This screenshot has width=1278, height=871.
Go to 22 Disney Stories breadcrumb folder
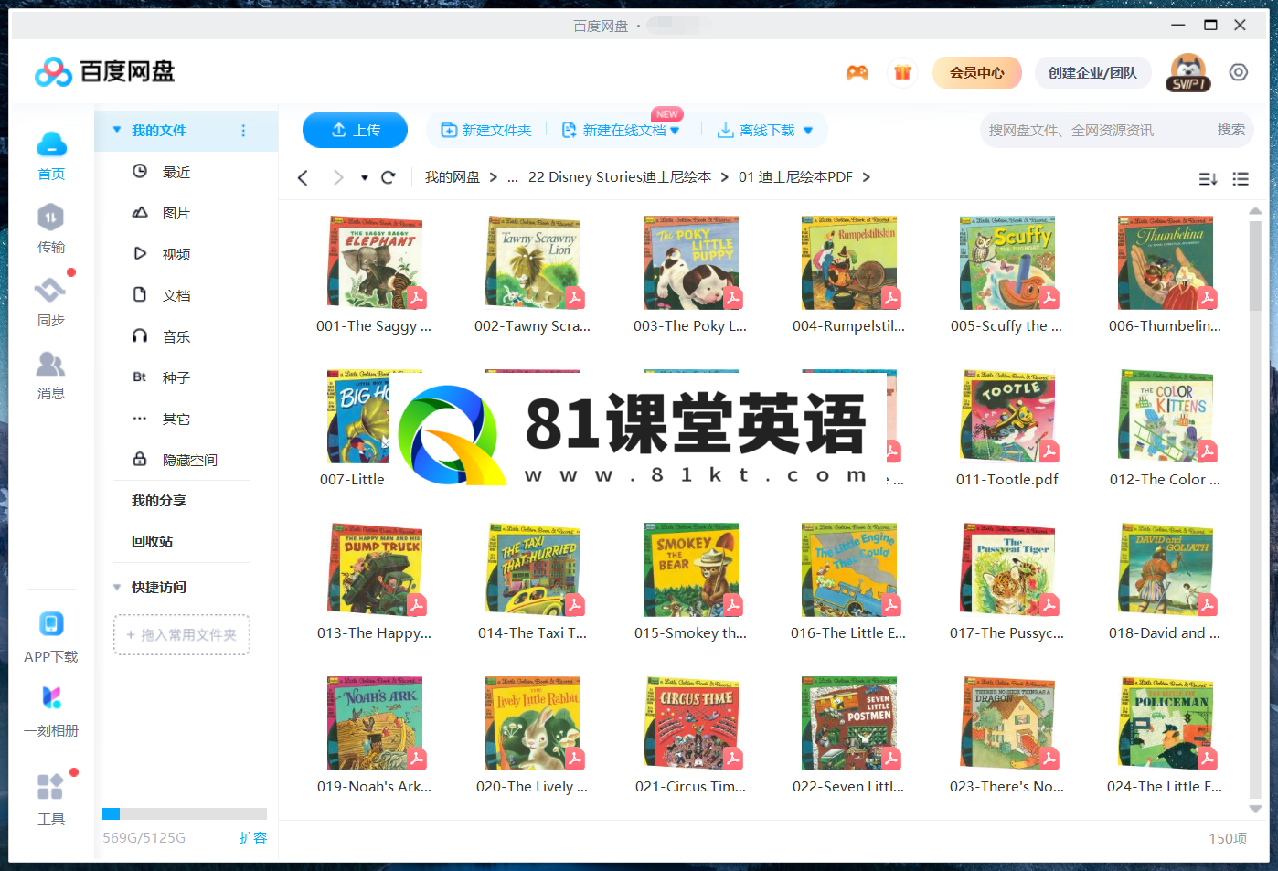pyautogui.click(x=620, y=177)
